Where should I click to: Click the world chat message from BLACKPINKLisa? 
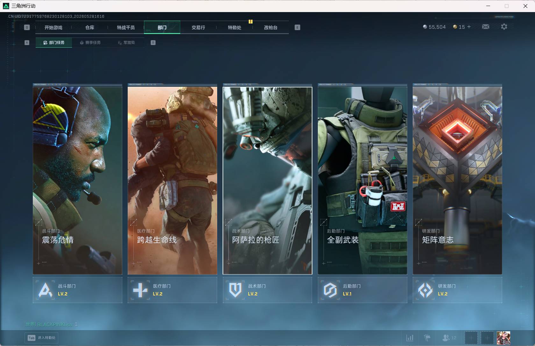51,324
